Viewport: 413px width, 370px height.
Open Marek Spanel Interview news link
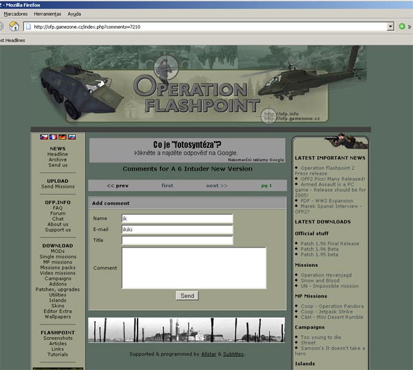pyautogui.click(x=328, y=209)
